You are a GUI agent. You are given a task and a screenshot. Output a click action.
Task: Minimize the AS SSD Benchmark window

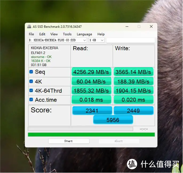(127, 27)
